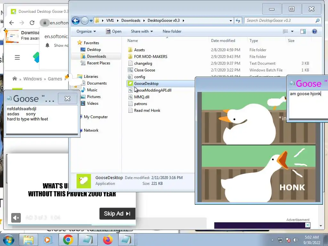Viewport: 328px width, 246px height.
Task: Select GooseDesktop application icon
Action: click(x=130, y=84)
